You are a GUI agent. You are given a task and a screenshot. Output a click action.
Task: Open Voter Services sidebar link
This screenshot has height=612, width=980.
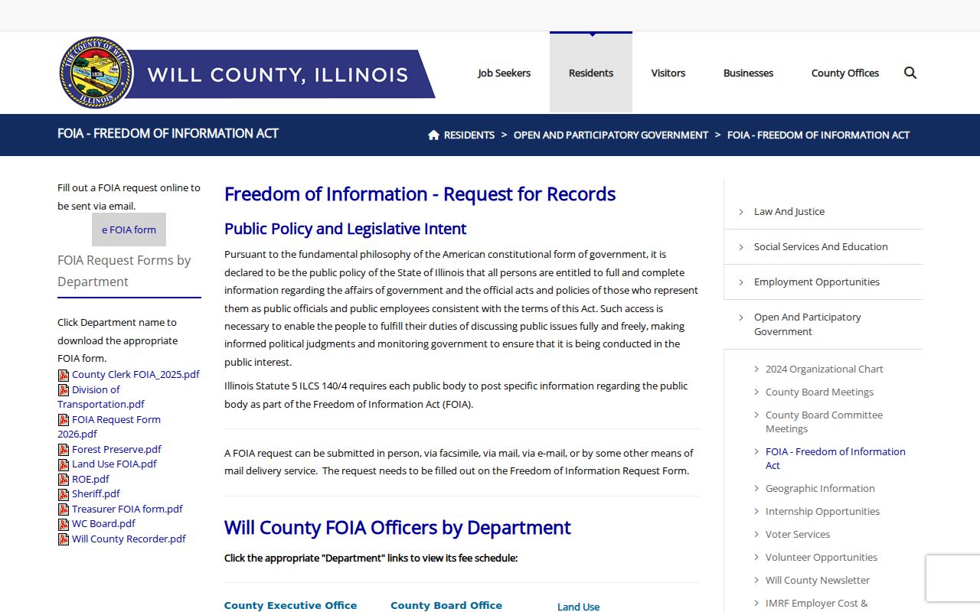798,535
